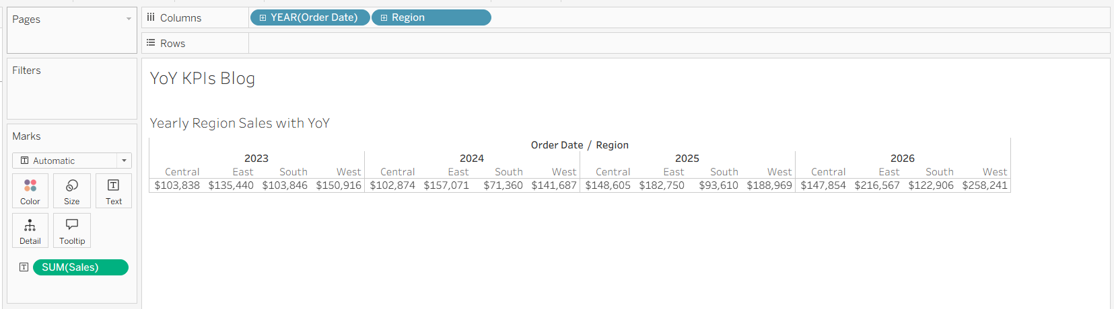Click the empty Rows shelf area
This screenshot has height=309, width=1114.
[679, 43]
